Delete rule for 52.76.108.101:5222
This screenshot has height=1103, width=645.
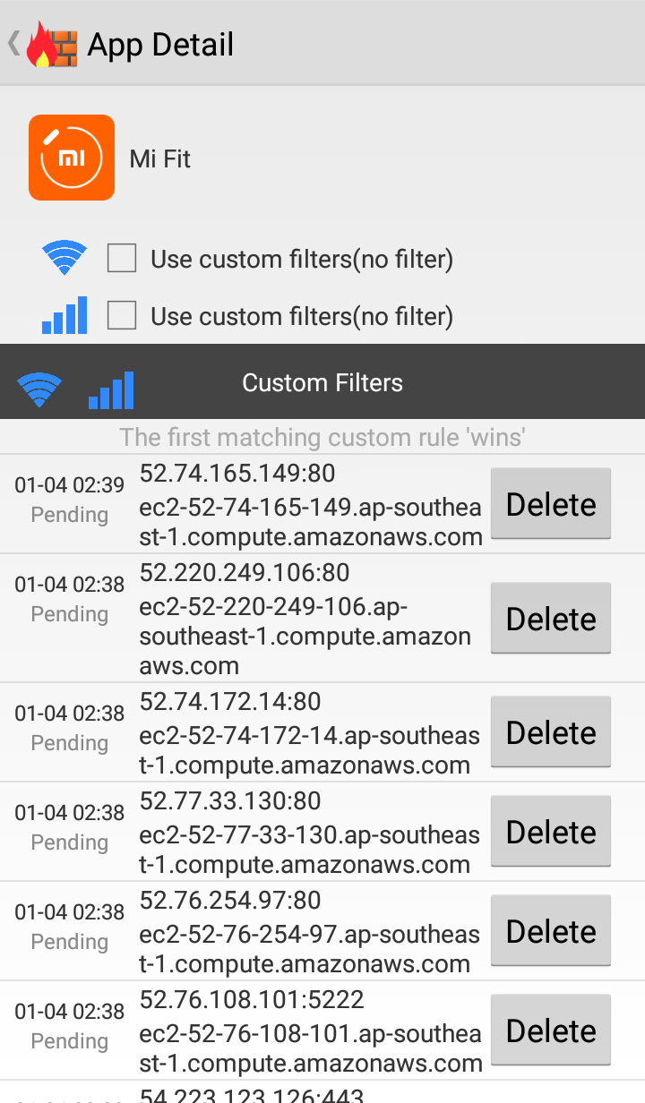[x=550, y=1030]
